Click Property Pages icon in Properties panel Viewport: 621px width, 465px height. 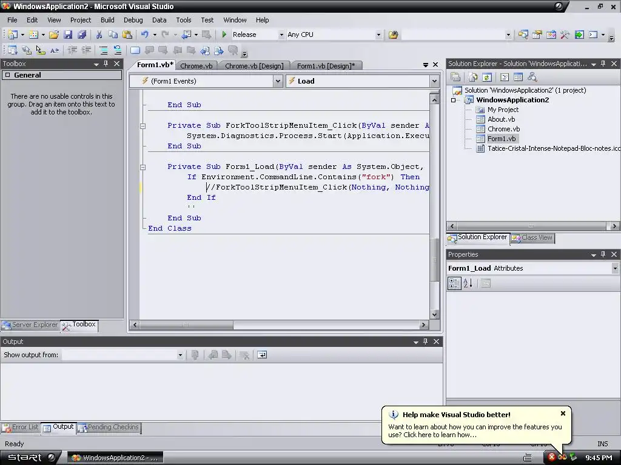(486, 283)
